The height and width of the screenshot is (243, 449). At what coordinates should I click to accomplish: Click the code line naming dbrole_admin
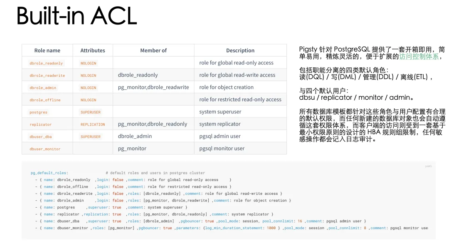[163, 200]
